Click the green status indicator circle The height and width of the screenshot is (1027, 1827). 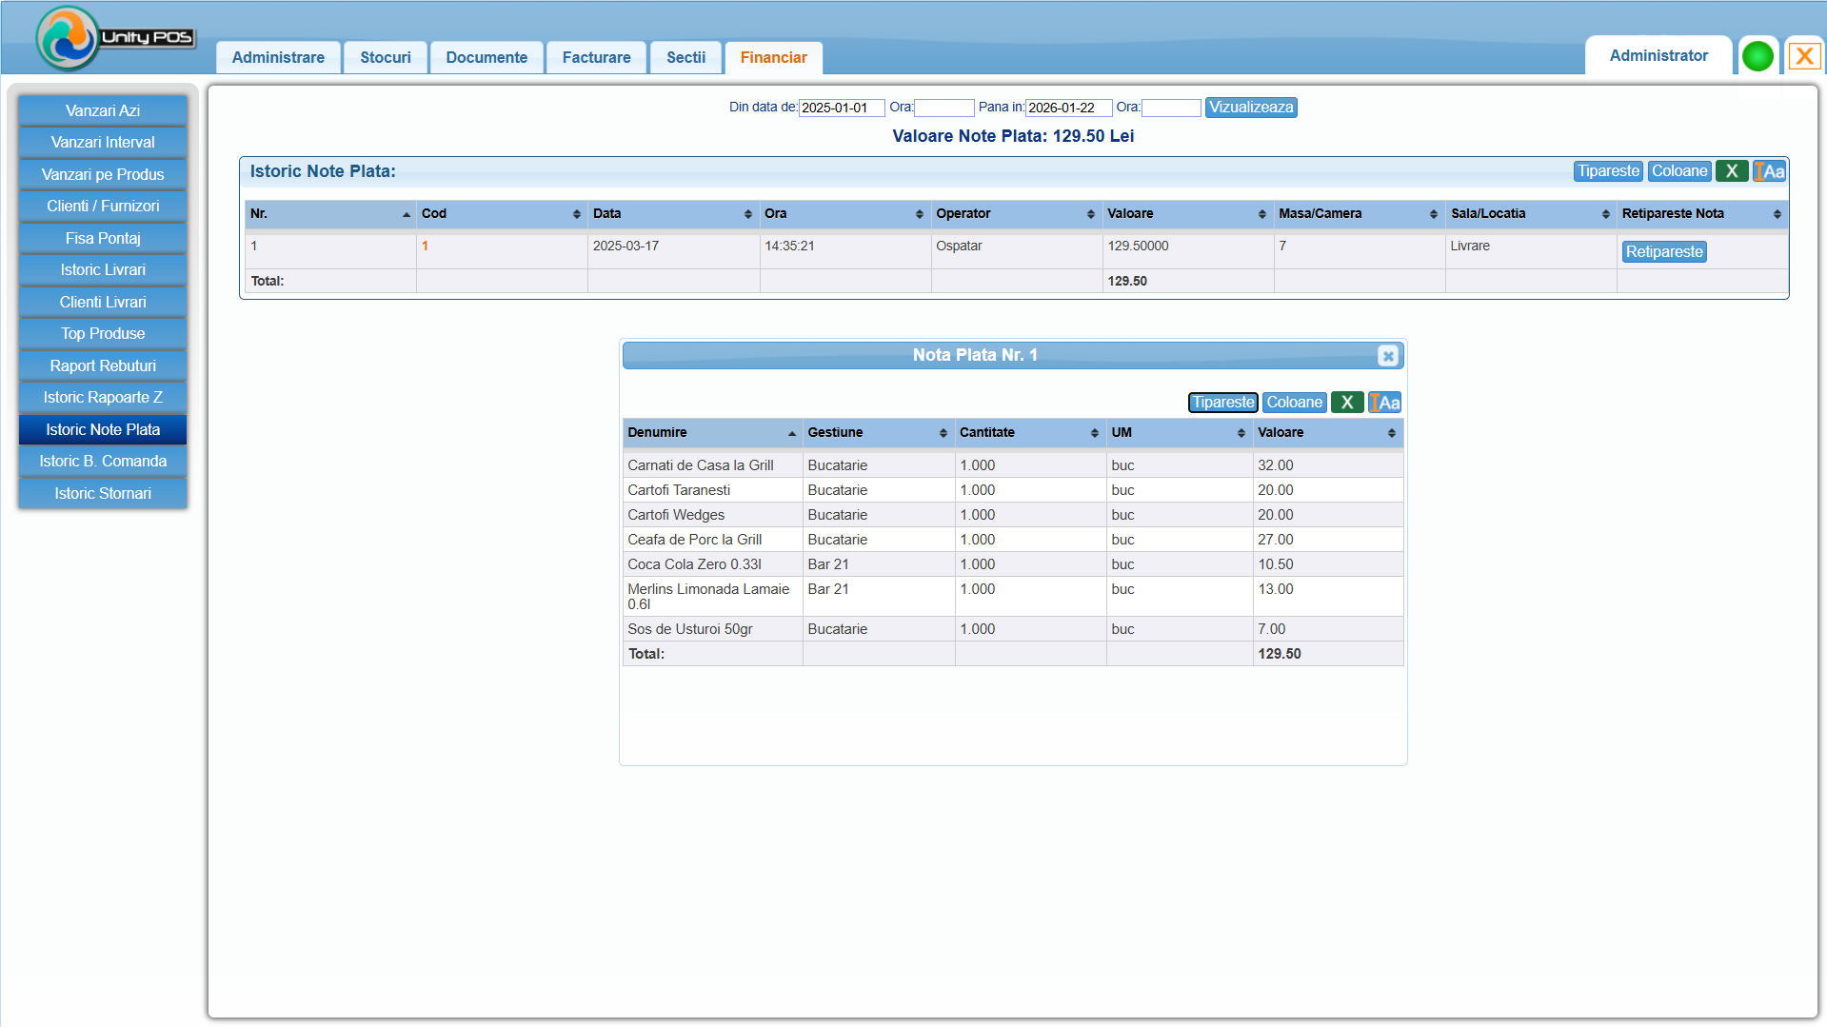pos(1757,56)
